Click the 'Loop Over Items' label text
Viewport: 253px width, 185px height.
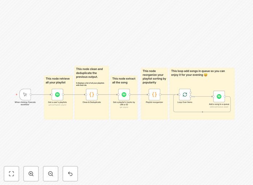[185, 102]
